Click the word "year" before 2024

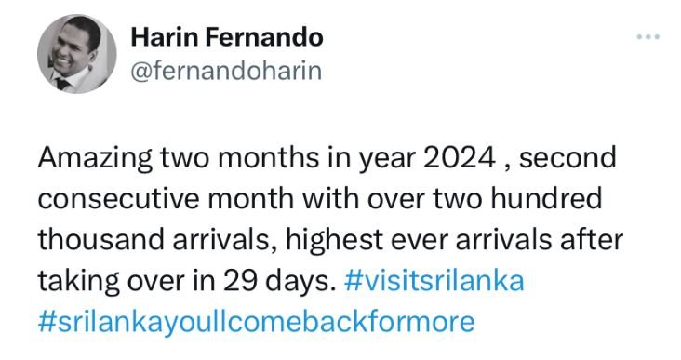[387, 159]
